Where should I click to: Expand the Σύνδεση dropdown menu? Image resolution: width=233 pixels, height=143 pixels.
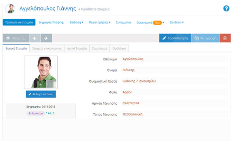[x=177, y=22]
